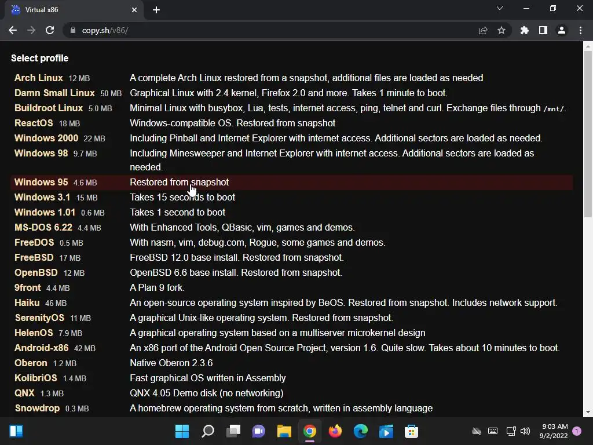Launch Damn Small Linux profile
The width and height of the screenshot is (593, 445).
pos(54,93)
